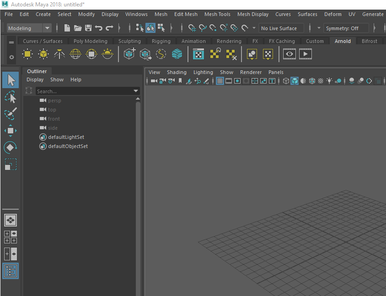Click Outliner scrollbar up arrow
386x296 pixels.
coord(138,99)
